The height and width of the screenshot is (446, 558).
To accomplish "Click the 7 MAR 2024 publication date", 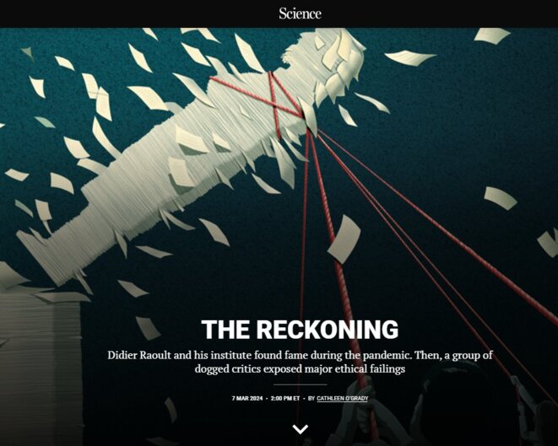I will [x=247, y=399].
